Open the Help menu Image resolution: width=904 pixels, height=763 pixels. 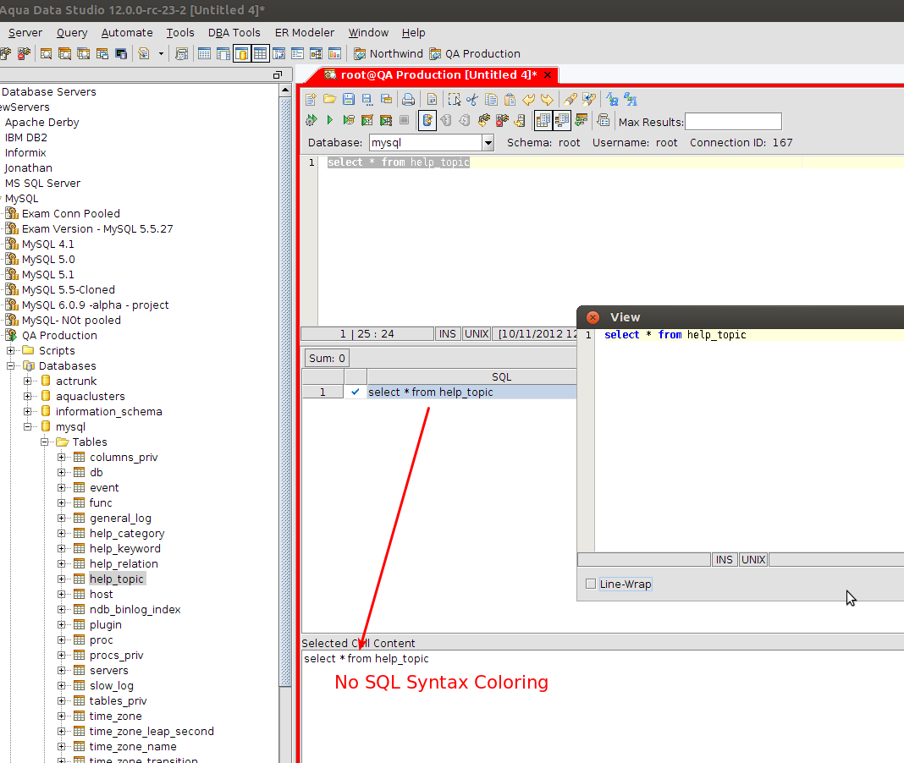coord(413,33)
